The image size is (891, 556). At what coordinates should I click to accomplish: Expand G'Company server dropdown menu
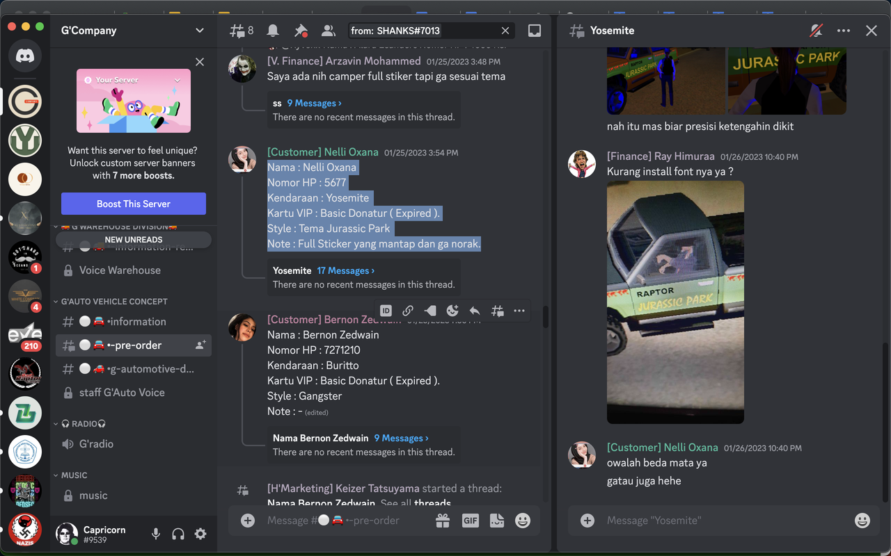click(200, 31)
